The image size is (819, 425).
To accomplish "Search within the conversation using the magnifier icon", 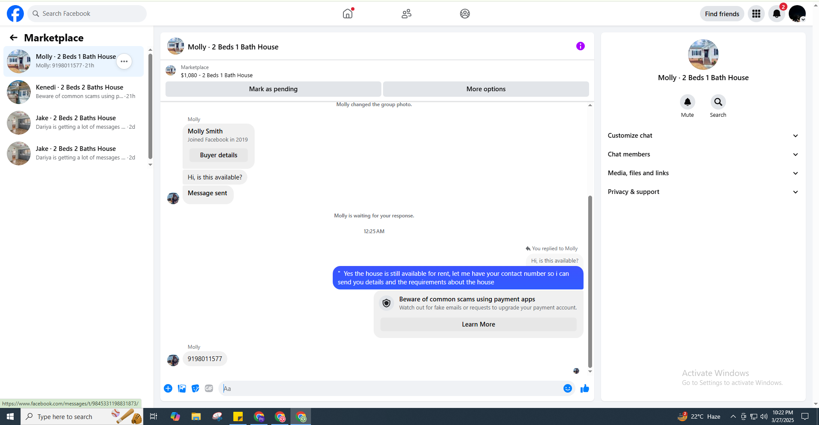I will pyautogui.click(x=718, y=102).
